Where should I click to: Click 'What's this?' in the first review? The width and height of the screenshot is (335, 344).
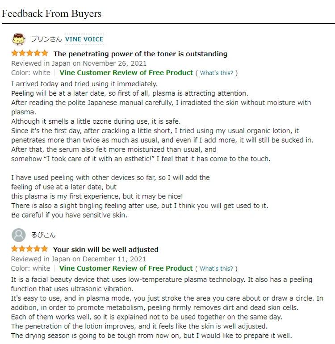(217, 73)
